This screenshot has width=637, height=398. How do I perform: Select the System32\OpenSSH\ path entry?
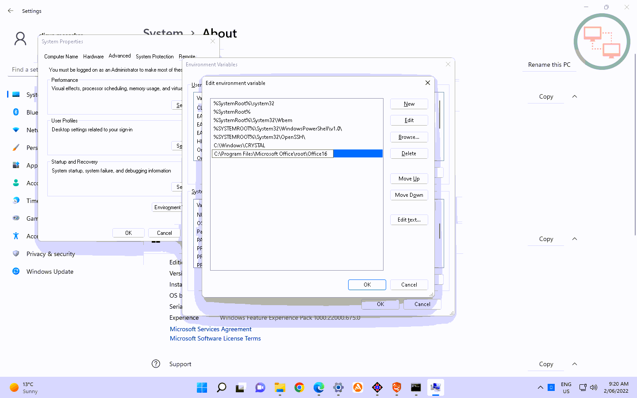(x=296, y=137)
